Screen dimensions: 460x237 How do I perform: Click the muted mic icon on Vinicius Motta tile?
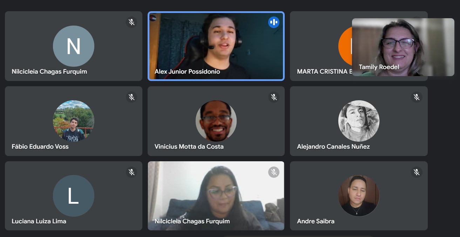coord(274,97)
